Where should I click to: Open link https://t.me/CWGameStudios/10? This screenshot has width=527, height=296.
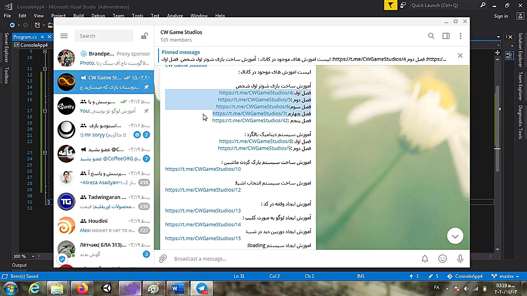click(x=203, y=169)
